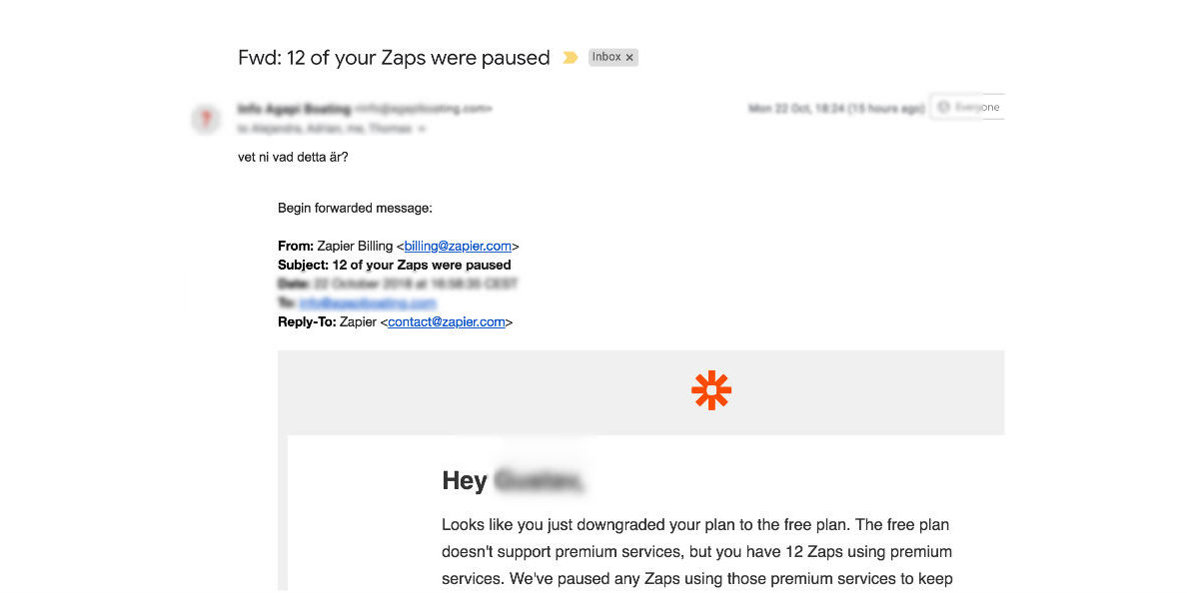Click the email subject heading
This screenshot has width=1187, height=593.
click(x=394, y=58)
